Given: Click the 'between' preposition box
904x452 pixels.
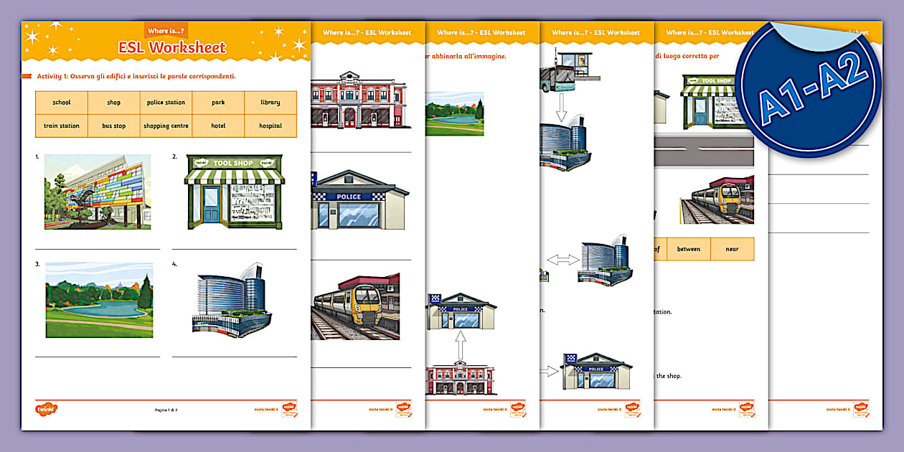Looking at the screenshot, I should [689, 249].
